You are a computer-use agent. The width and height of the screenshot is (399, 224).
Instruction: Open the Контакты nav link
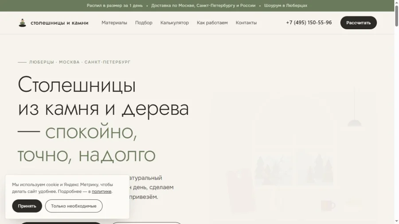tap(246, 23)
